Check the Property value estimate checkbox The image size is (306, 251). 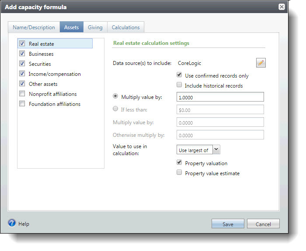[x=179, y=172]
